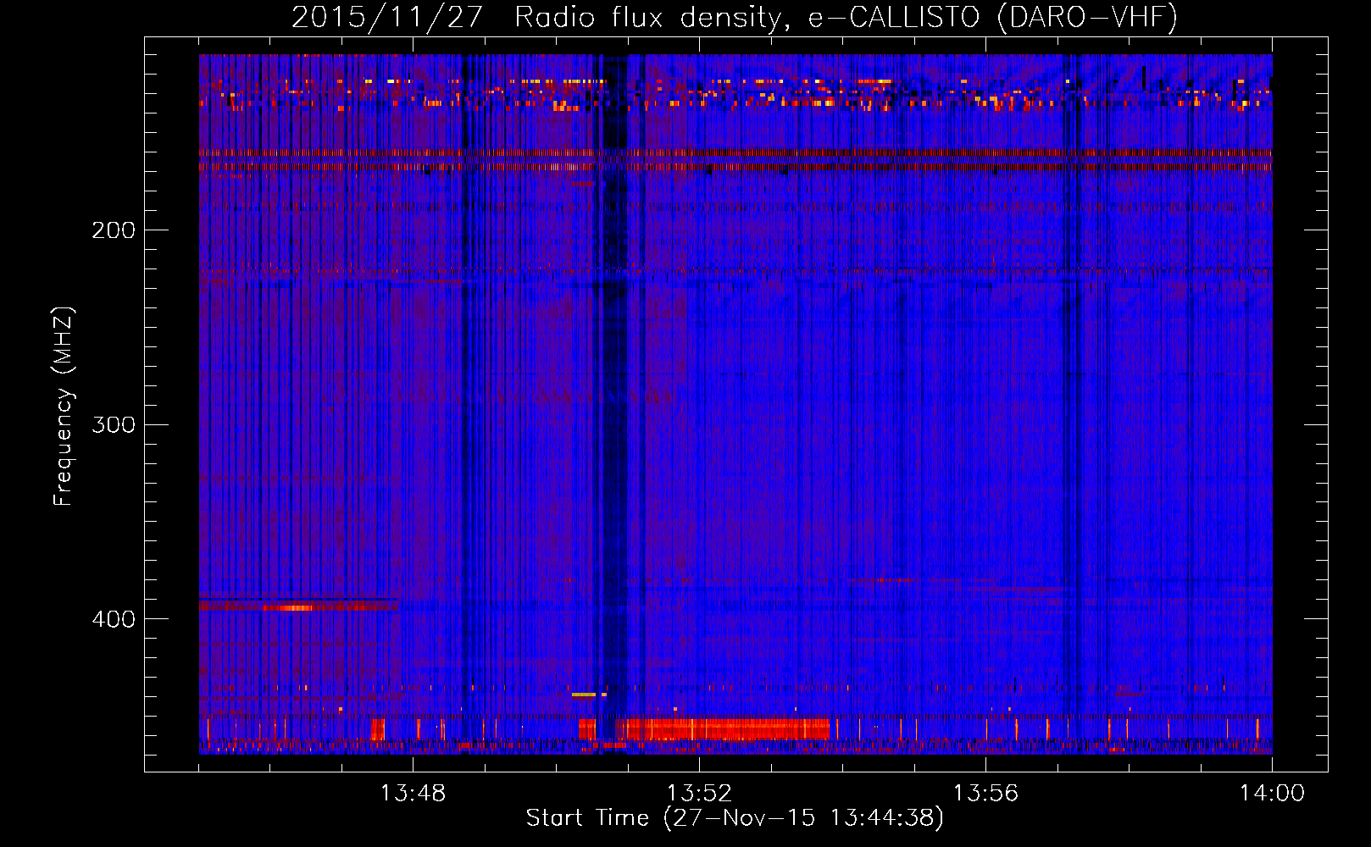
Task: Click the plot title '2015/11/27 Radio flux density, e-CALLISTO (DARO-VHF)'
Action: [x=734, y=17]
